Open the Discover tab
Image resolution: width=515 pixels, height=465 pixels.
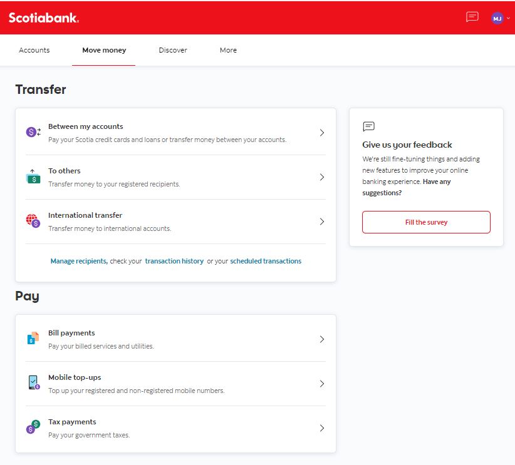point(173,50)
